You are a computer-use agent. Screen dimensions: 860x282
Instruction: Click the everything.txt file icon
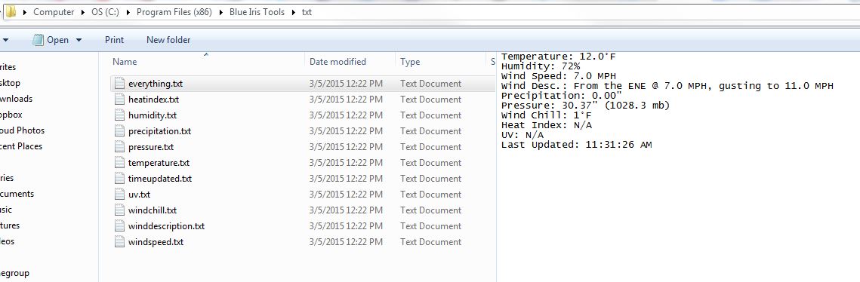[x=119, y=84]
